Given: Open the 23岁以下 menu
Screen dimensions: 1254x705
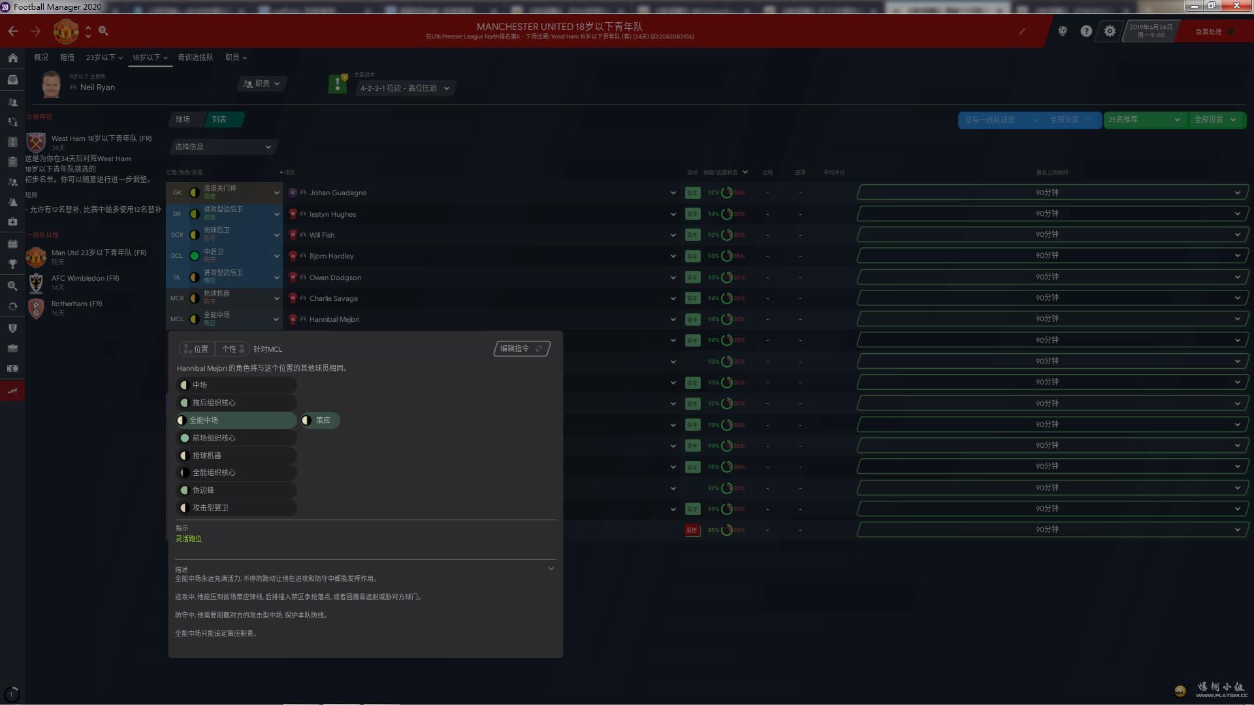Looking at the screenshot, I should coord(104,57).
